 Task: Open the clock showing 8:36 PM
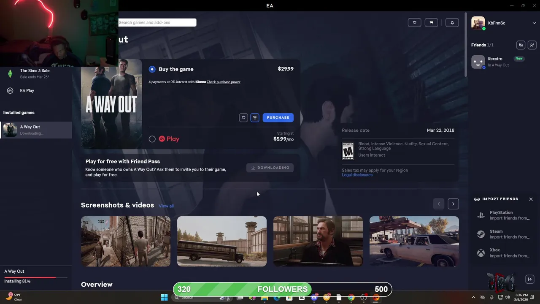(x=521, y=297)
